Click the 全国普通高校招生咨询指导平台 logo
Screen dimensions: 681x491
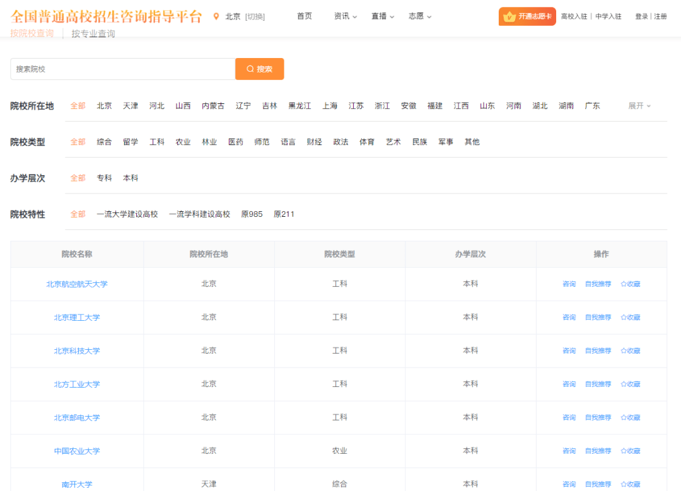tap(105, 16)
